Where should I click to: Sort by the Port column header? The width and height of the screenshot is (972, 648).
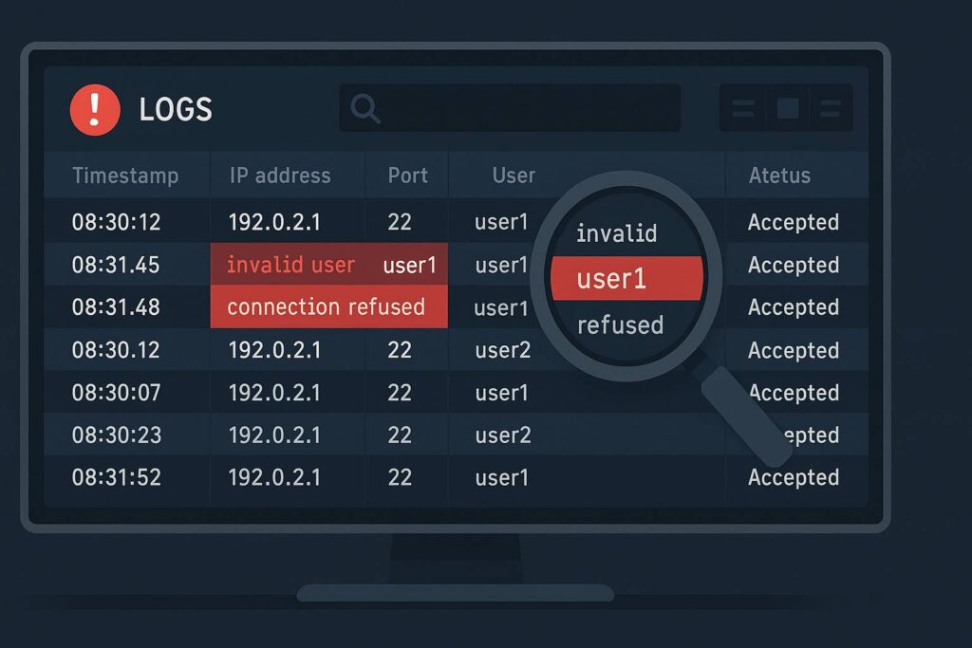[x=408, y=176]
